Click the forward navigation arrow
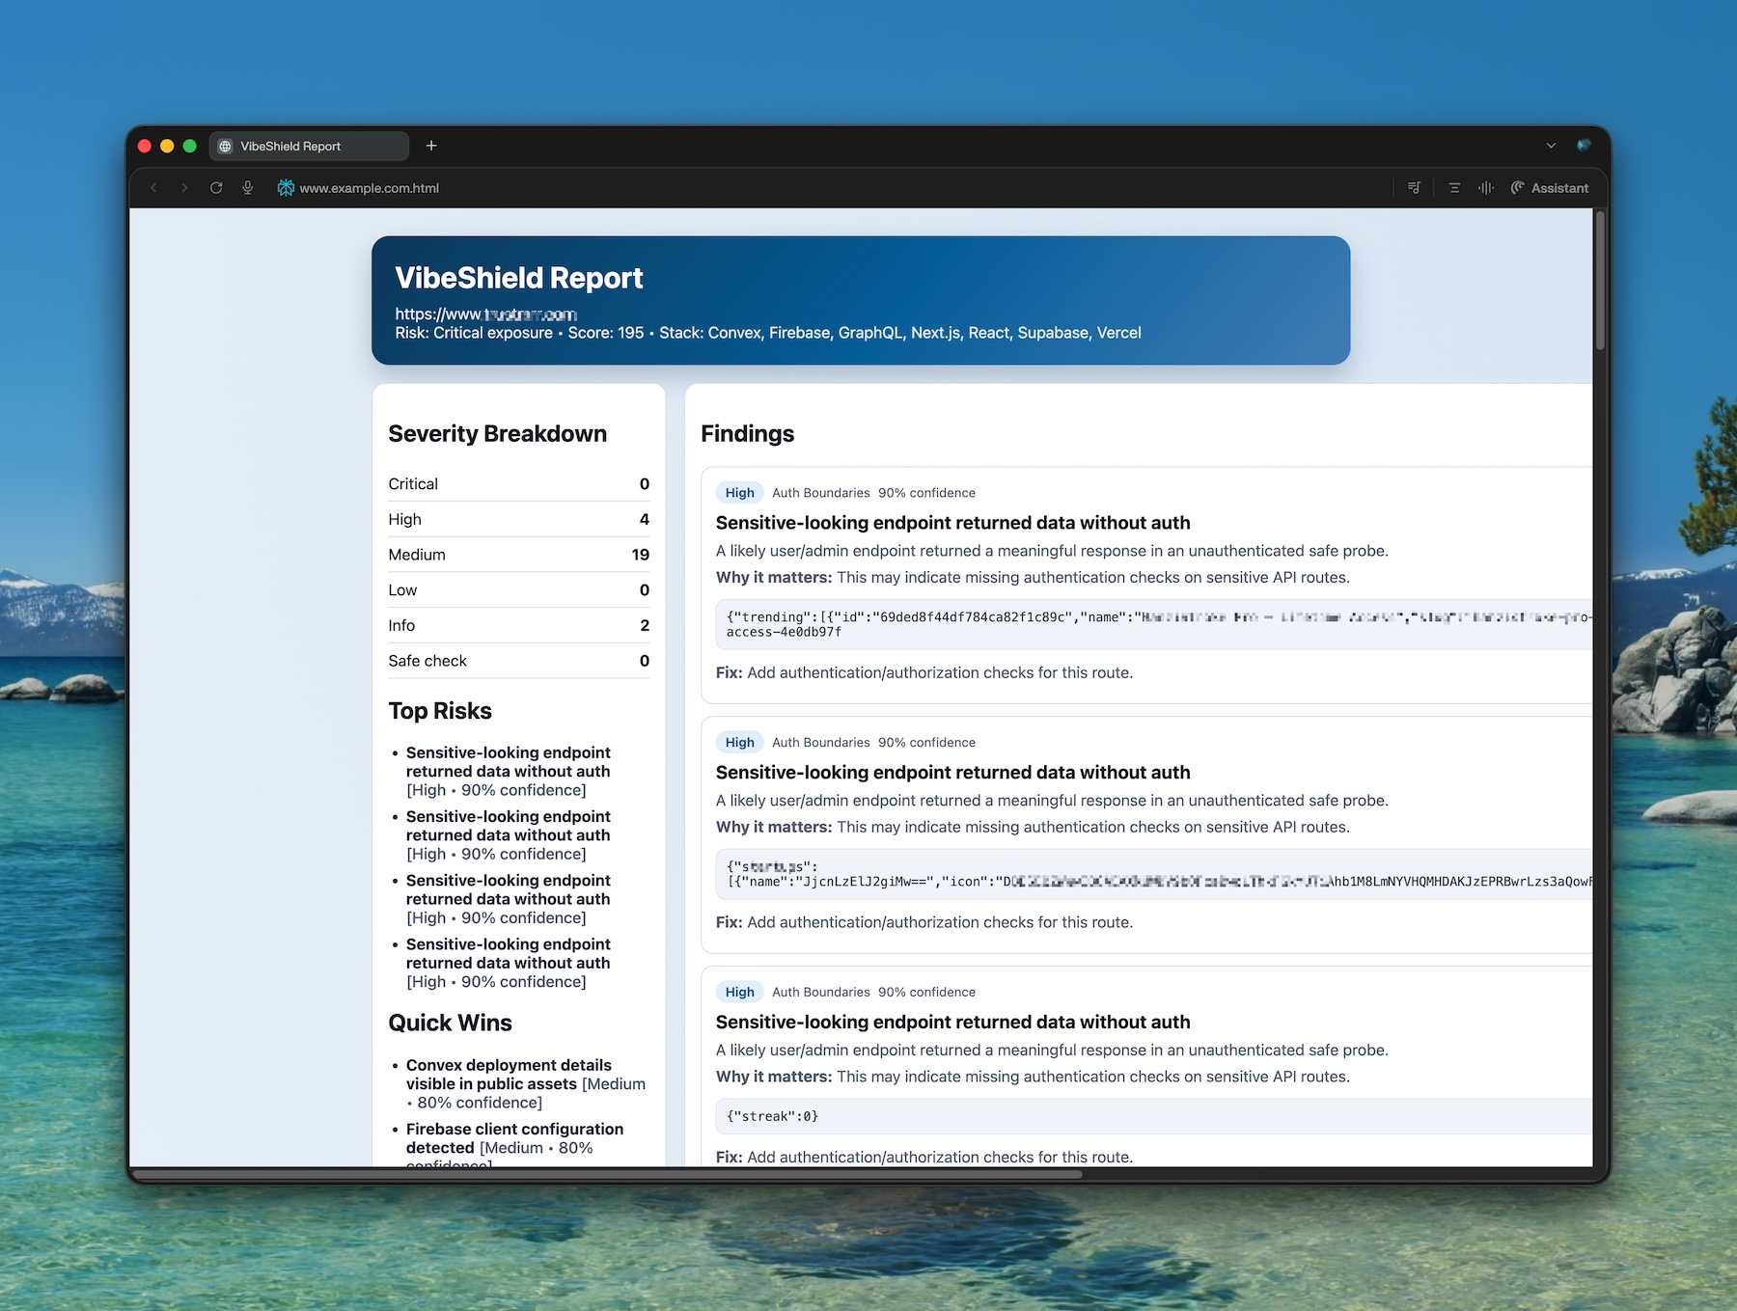 tap(184, 187)
